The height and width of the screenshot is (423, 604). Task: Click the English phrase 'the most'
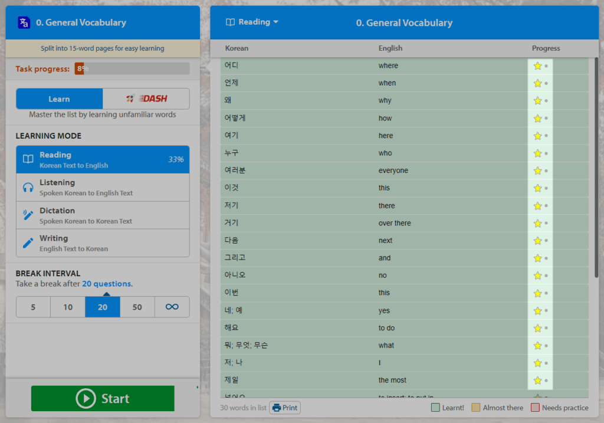392,381
